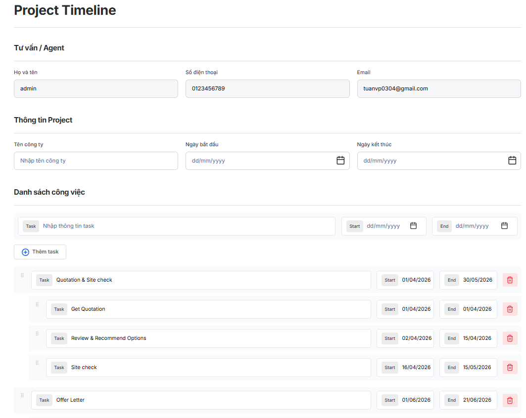Change End date of Quotation & Site check
526x418 pixels.
pyautogui.click(x=477, y=280)
